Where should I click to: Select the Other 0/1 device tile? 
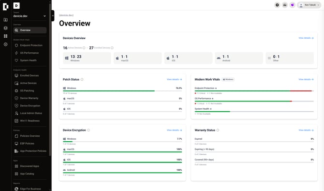pos(290,58)
